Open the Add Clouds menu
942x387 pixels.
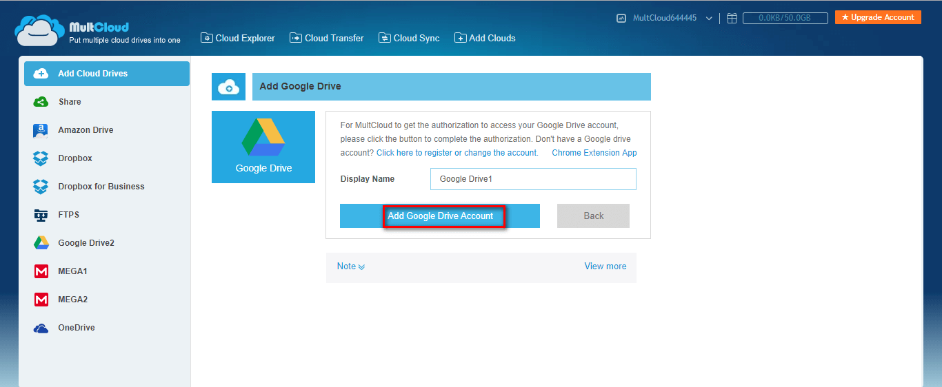(x=485, y=38)
